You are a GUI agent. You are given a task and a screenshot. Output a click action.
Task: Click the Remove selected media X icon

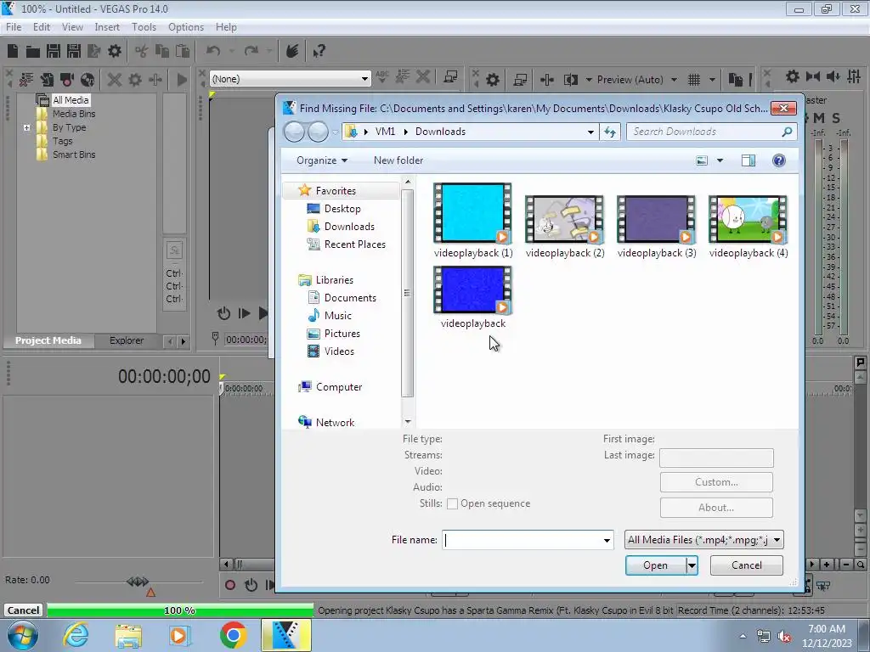tap(115, 79)
